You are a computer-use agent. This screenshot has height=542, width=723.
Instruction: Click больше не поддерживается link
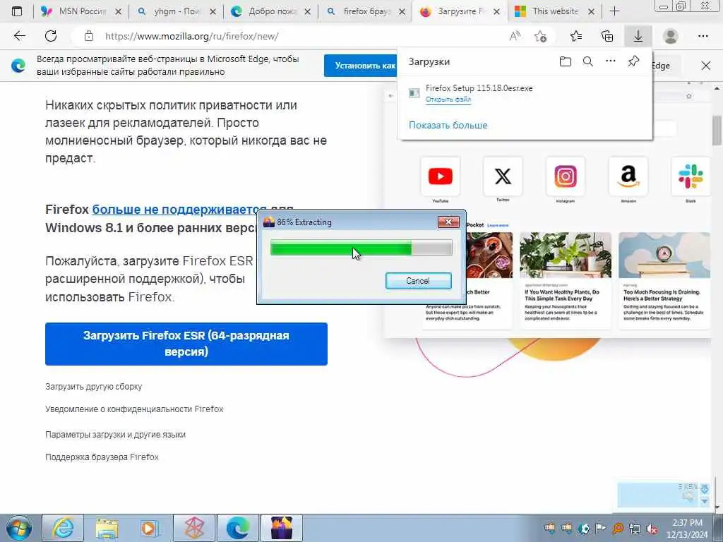179,209
